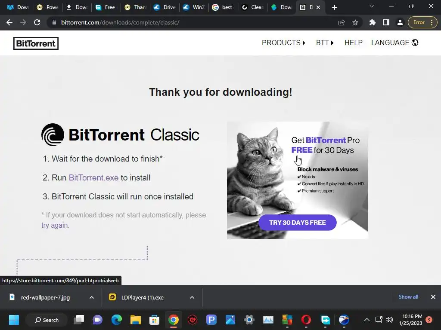Open the blue P app on taskbar
The width and height of the screenshot is (441, 330).
point(211,320)
